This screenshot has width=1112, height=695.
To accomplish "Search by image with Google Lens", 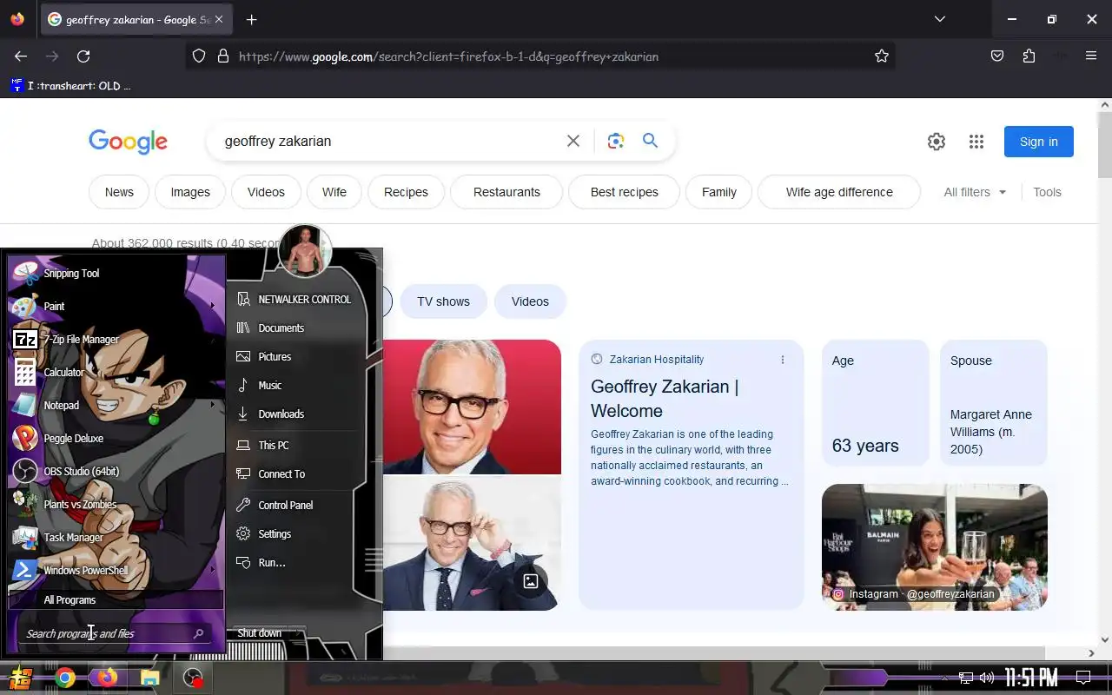I will click(x=616, y=141).
